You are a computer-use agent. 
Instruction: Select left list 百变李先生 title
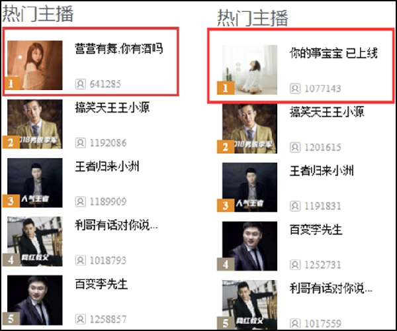(x=101, y=283)
